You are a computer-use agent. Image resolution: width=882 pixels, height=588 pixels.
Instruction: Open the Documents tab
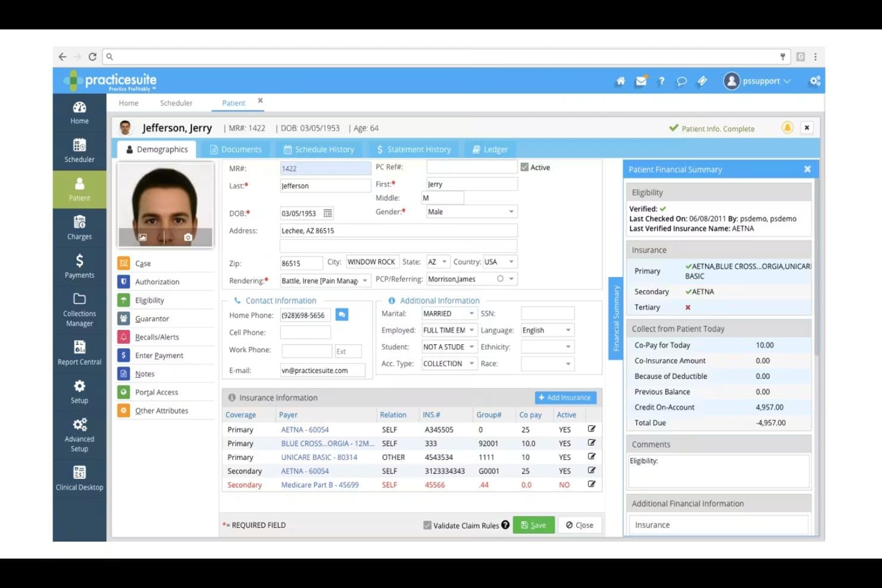[235, 150]
